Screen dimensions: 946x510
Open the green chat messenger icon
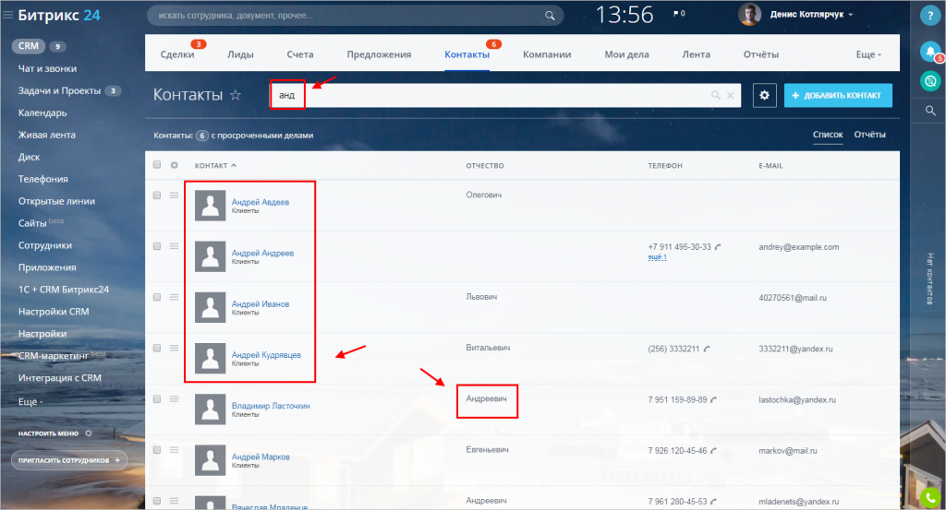point(930,80)
